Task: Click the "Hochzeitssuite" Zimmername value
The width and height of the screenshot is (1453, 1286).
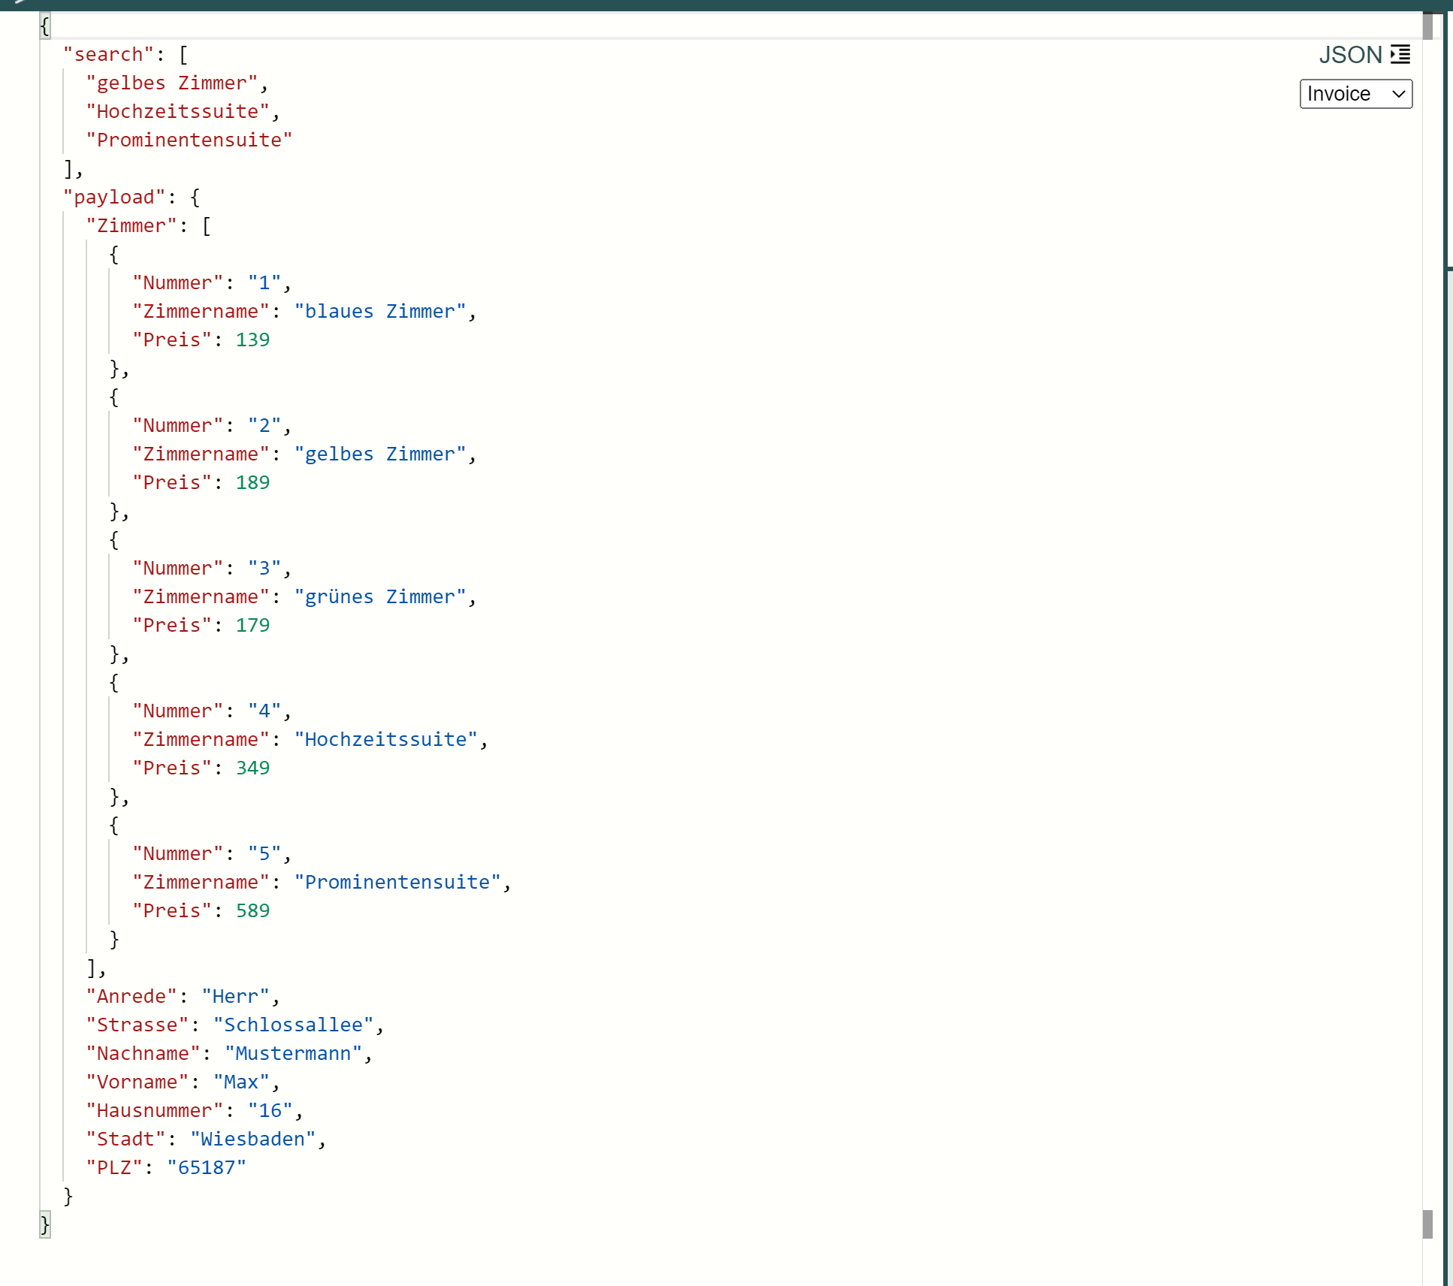Action: click(386, 740)
